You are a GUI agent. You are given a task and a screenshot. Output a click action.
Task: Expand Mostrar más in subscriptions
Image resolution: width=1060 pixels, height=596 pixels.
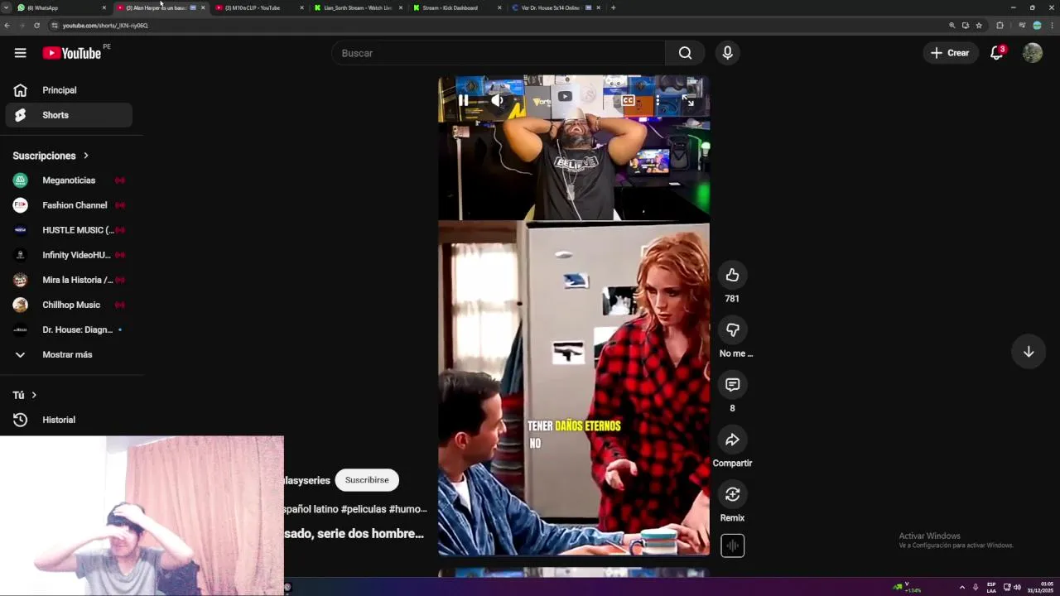(69, 354)
